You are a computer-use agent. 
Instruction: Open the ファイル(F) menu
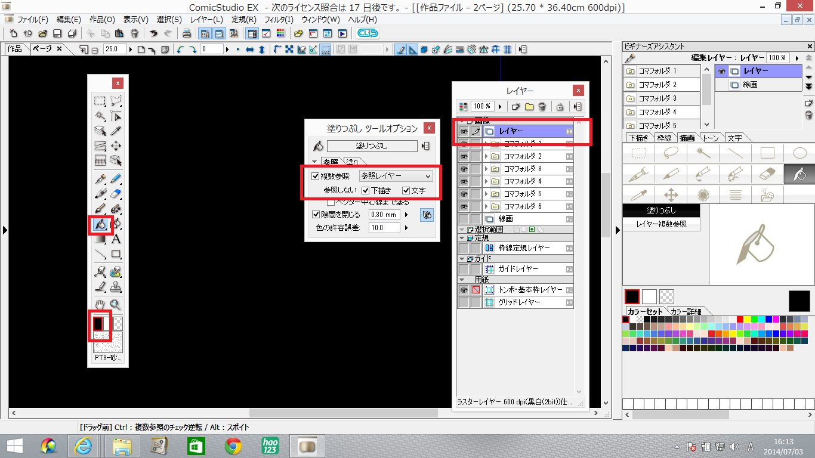[x=33, y=20]
